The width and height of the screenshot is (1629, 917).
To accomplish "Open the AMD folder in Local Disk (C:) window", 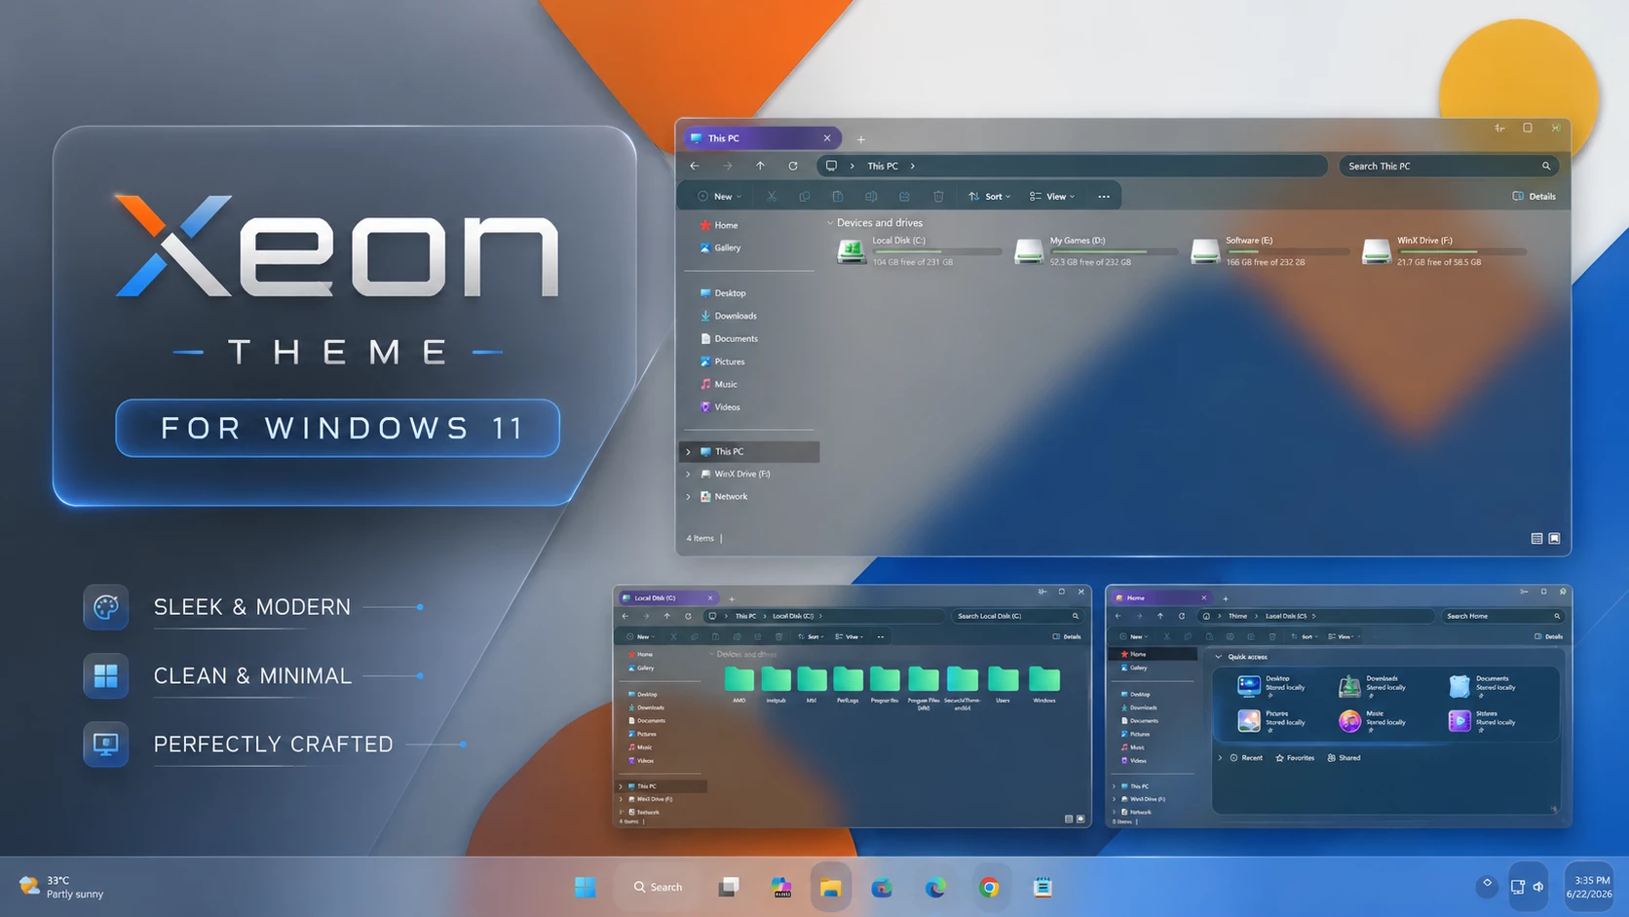I will click(739, 684).
